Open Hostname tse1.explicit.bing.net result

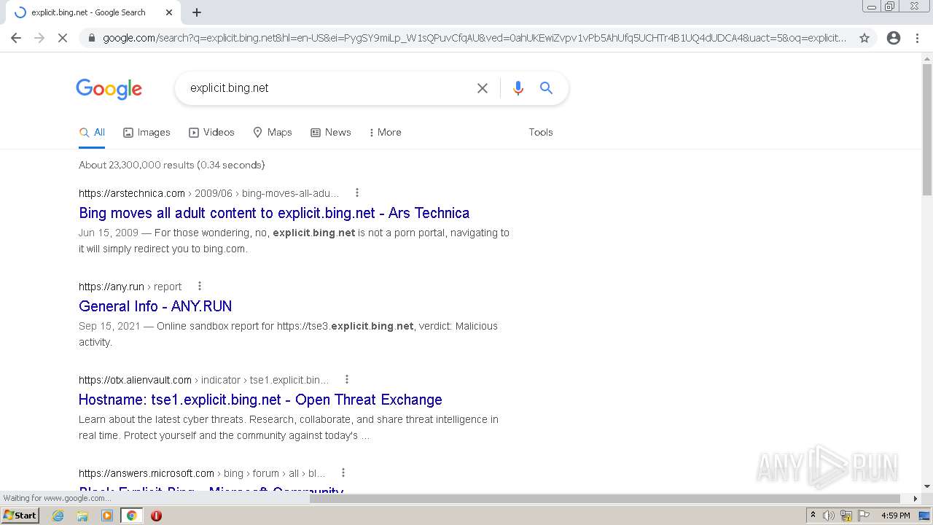click(260, 400)
